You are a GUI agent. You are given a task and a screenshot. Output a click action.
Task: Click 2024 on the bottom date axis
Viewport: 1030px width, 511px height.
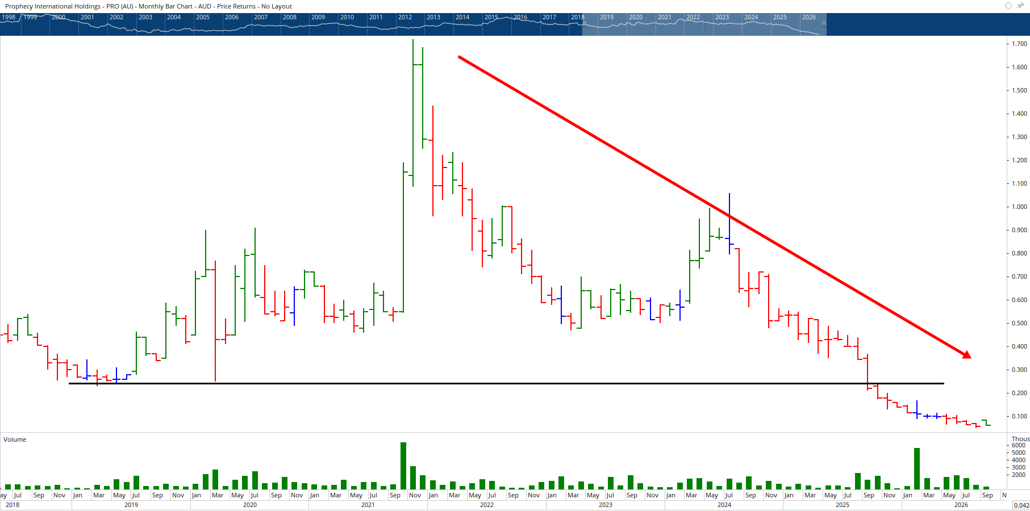click(x=724, y=505)
